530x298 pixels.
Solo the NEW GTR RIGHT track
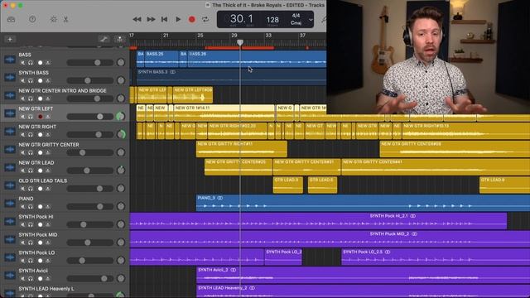point(31,135)
